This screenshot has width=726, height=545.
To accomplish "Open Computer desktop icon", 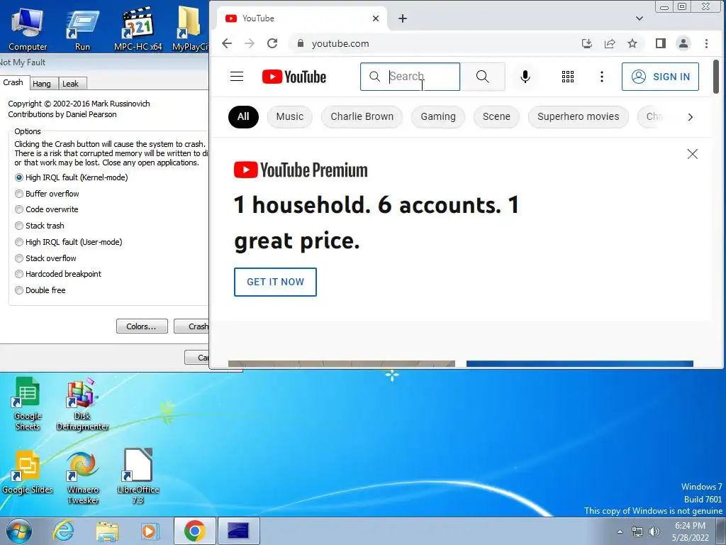I will pyautogui.click(x=28, y=28).
